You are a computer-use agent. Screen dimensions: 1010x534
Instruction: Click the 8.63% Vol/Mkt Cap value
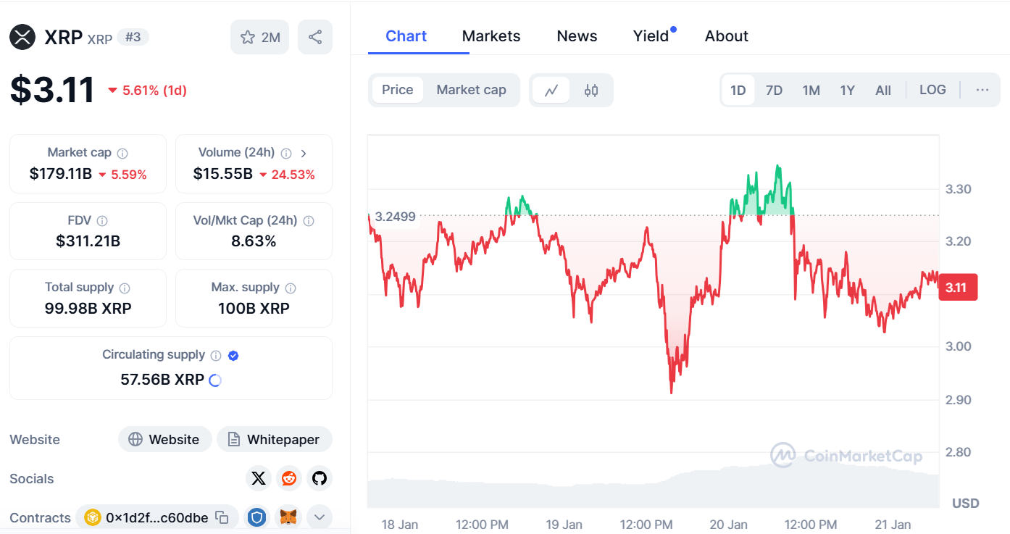[x=254, y=241]
